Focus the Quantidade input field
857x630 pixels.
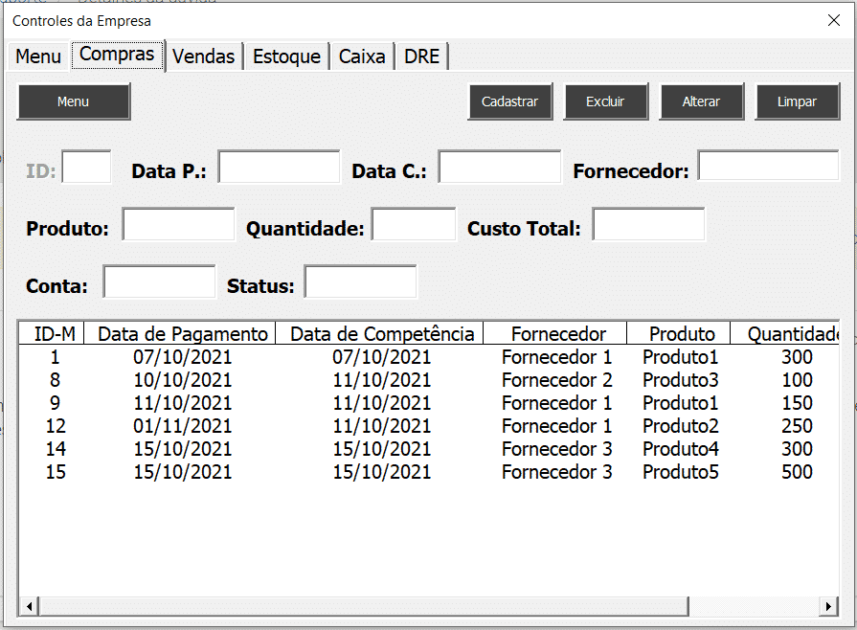pyautogui.click(x=414, y=223)
